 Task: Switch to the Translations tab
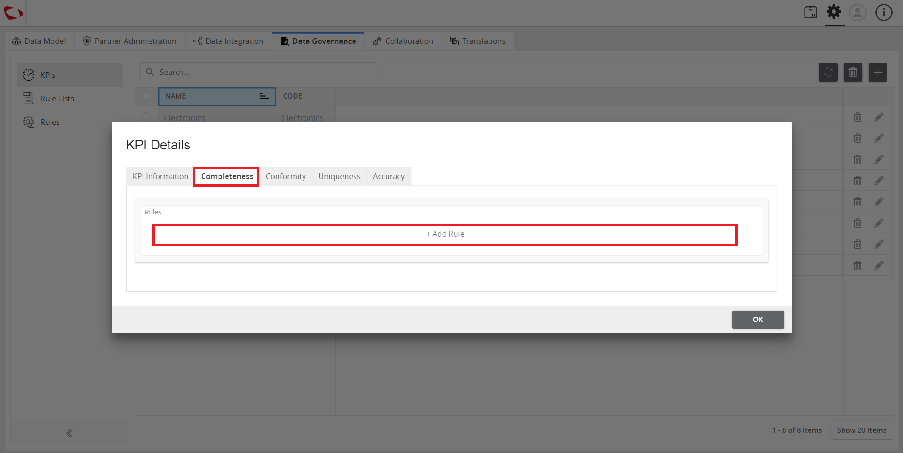click(x=478, y=41)
